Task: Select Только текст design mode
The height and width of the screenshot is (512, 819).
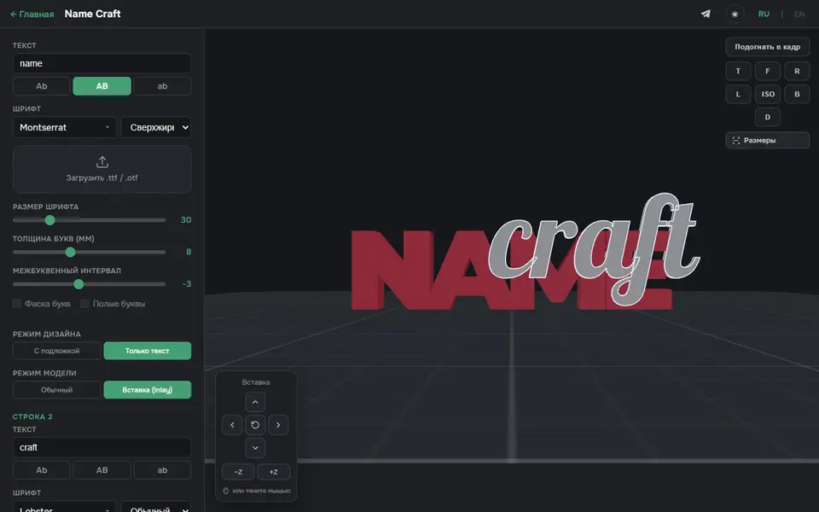Action: click(x=148, y=351)
